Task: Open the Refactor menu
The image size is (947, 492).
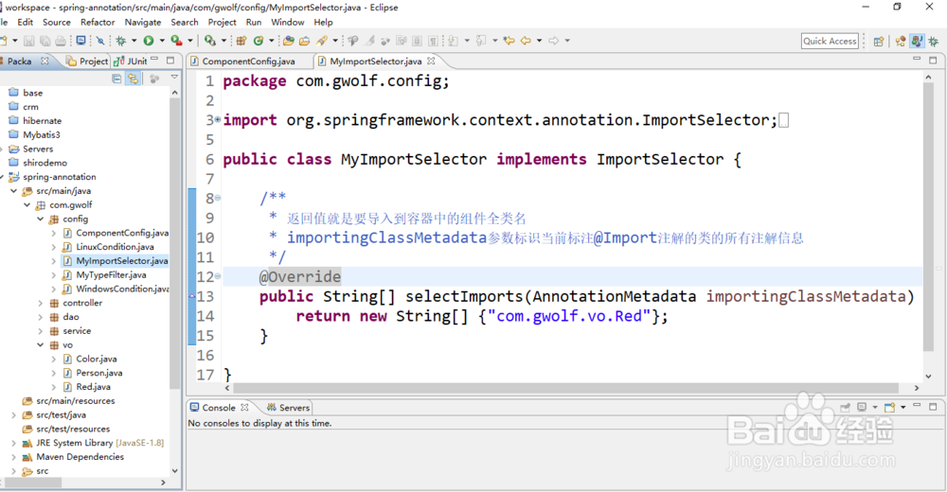Action: pos(98,23)
